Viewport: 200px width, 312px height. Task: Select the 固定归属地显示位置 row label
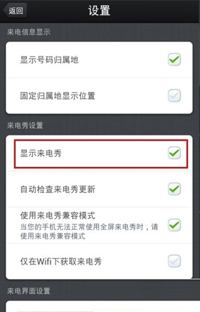(x=57, y=96)
